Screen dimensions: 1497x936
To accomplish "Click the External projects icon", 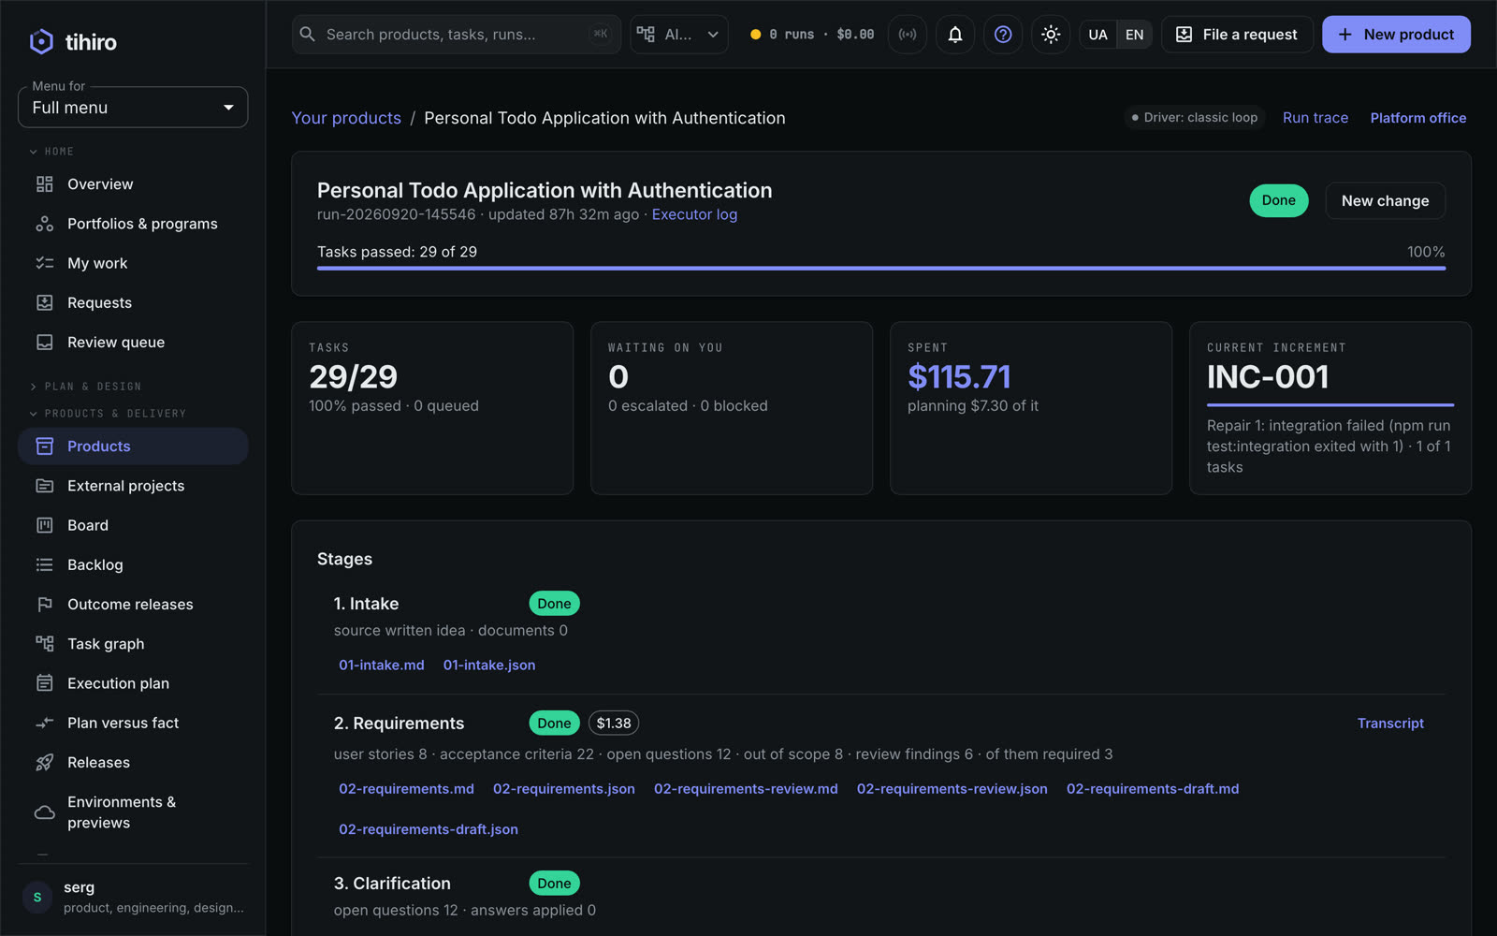I will 44,486.
